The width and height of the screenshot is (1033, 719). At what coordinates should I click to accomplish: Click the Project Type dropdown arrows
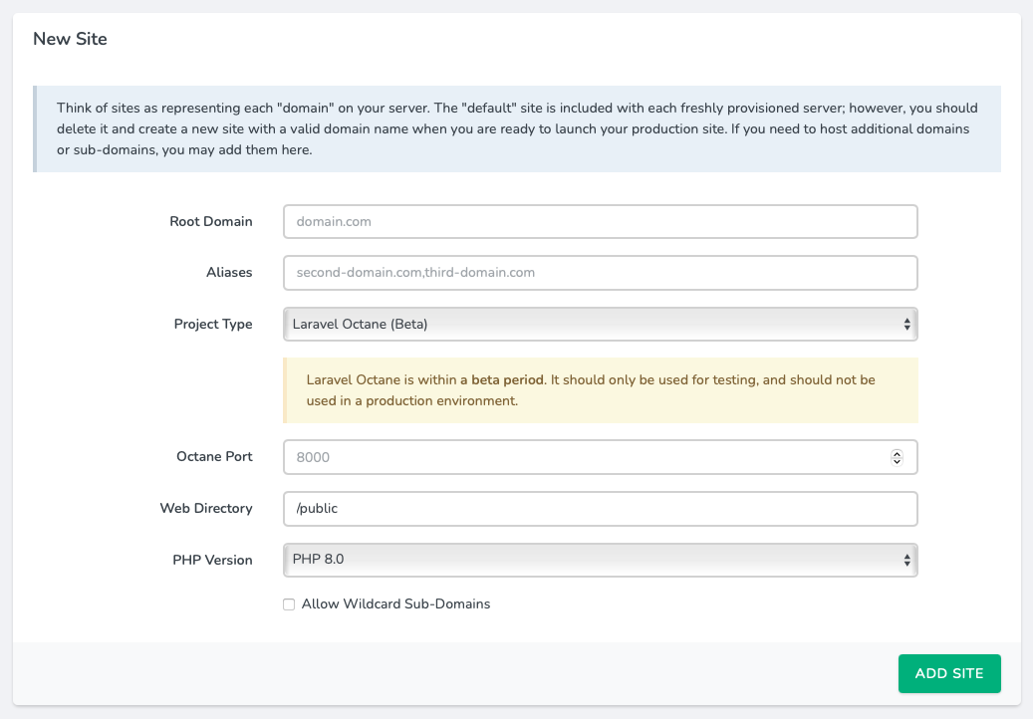(x=906, y=325)
